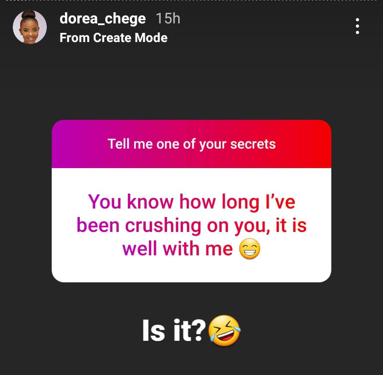Tap the "From Create Mode" label
Image resolution: width=383 pixels, height=375 pixels.
114,38
